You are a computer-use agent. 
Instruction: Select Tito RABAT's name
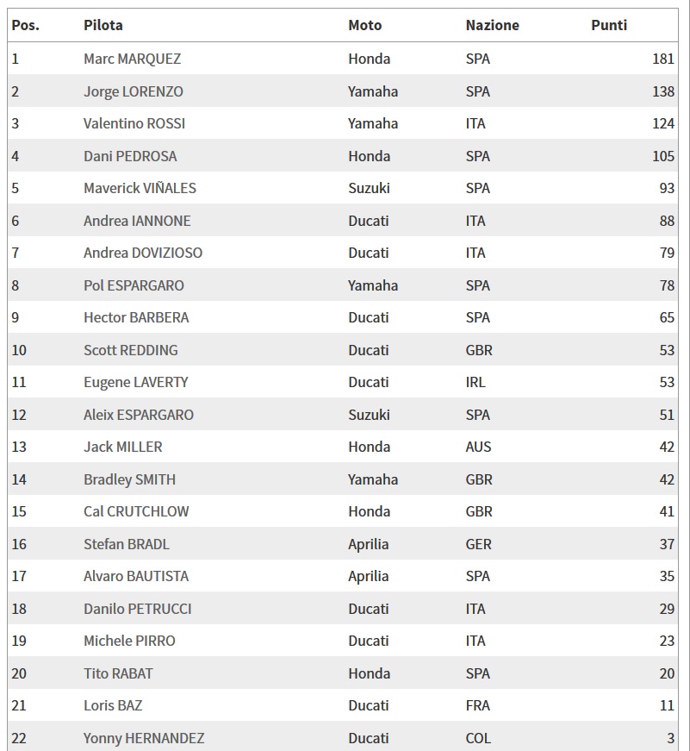point(118,673)
